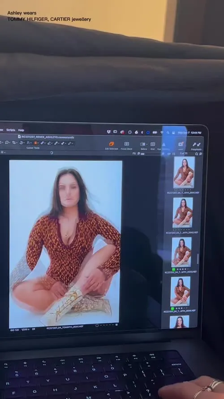
Task: Select thumbnail ending in 0043.NEF
Action: click(181, 252)
